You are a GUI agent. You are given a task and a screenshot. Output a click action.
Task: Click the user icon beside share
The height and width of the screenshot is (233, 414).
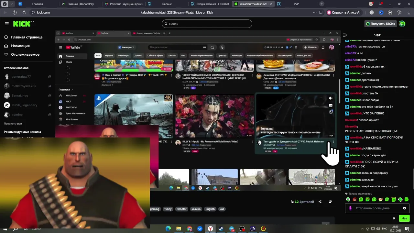(x=330, y=202)
